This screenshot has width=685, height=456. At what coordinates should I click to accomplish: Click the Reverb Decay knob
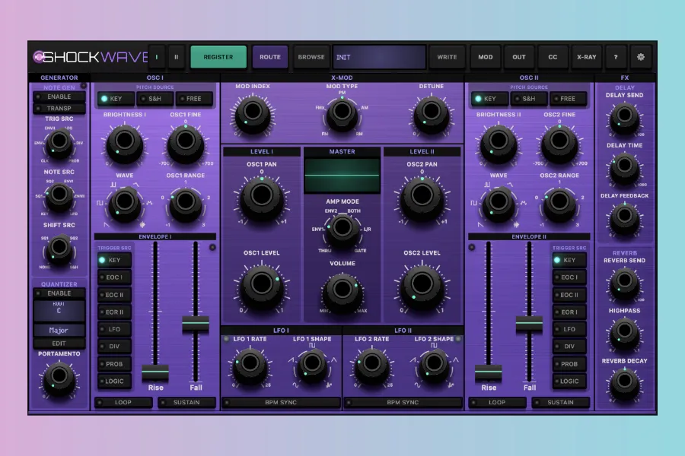pyautogui.click(x=625, y=384)
